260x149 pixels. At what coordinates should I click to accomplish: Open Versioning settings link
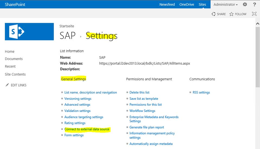point(78,99)
